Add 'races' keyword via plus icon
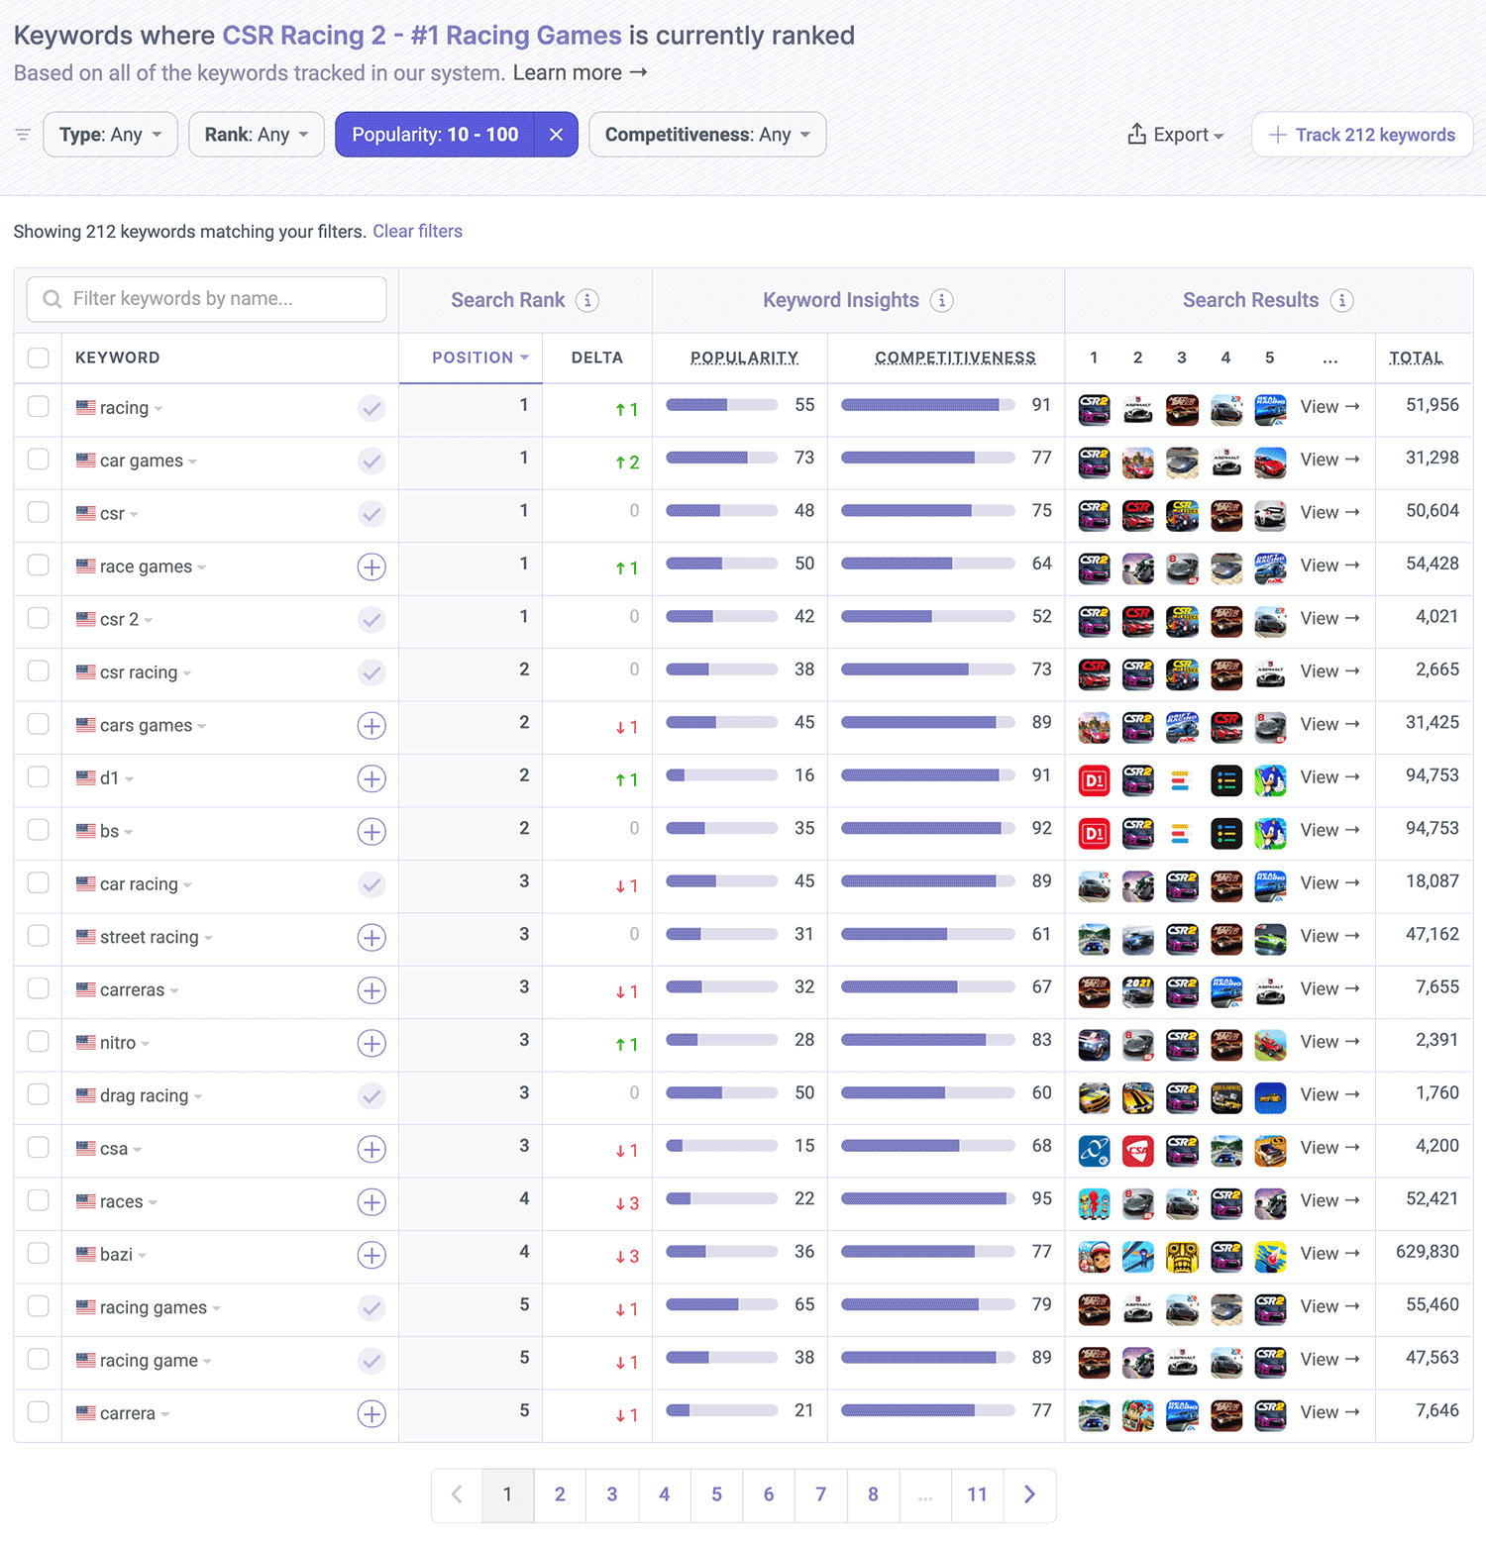Image resolution: width=1486 pixels, height=1544 pixels. (x=371, y=1202)
